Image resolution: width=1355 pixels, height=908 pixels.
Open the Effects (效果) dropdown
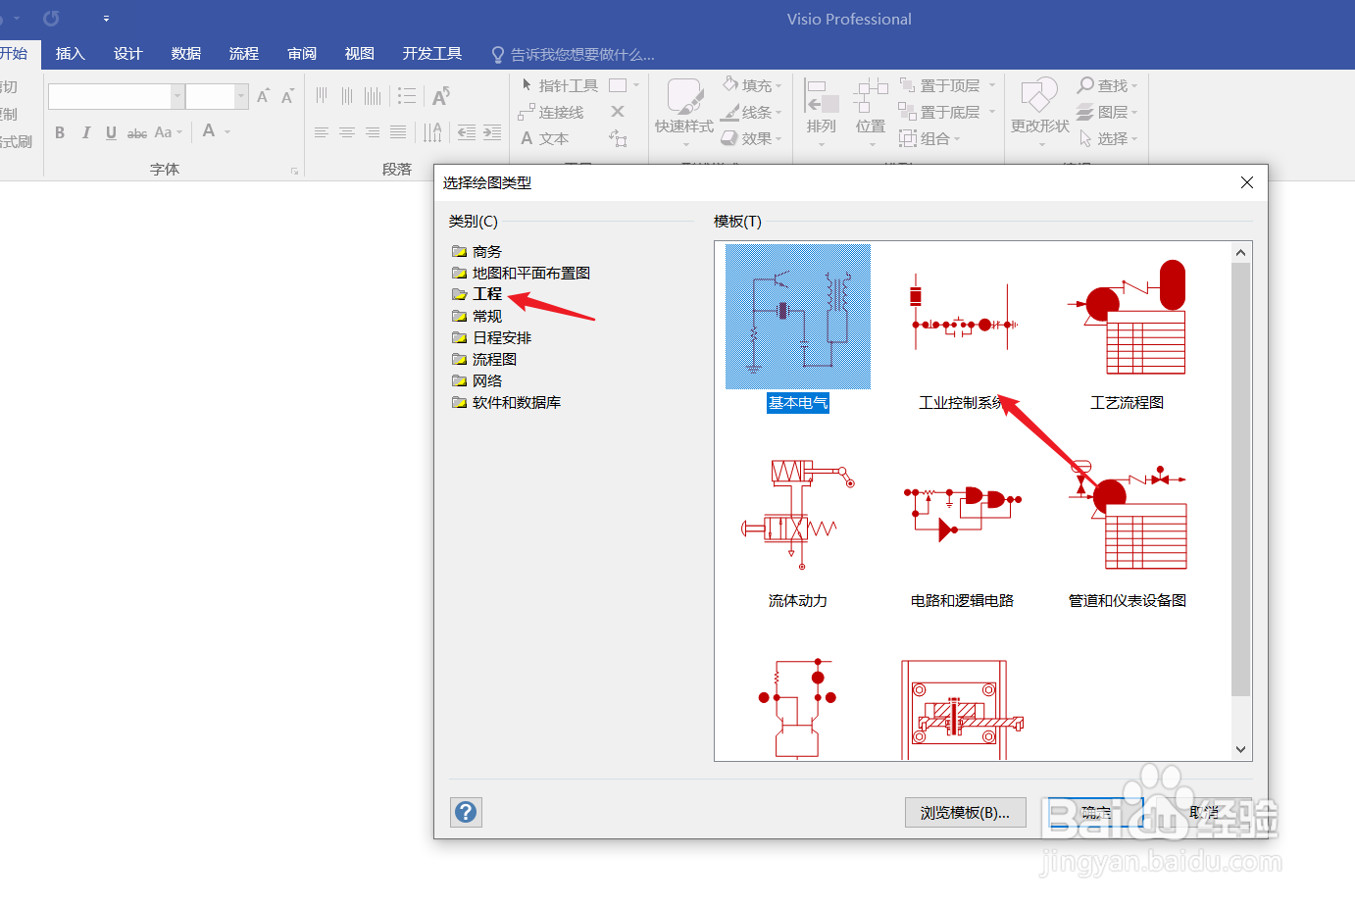coord(752,139)
